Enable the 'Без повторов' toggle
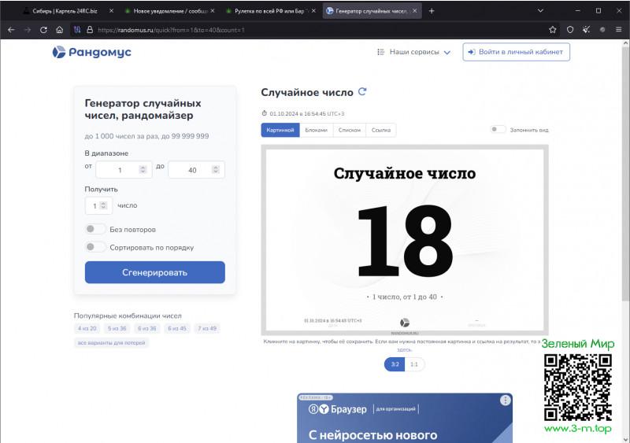The height and width of the screenshot is (443, 630). (x=95, y=229)
